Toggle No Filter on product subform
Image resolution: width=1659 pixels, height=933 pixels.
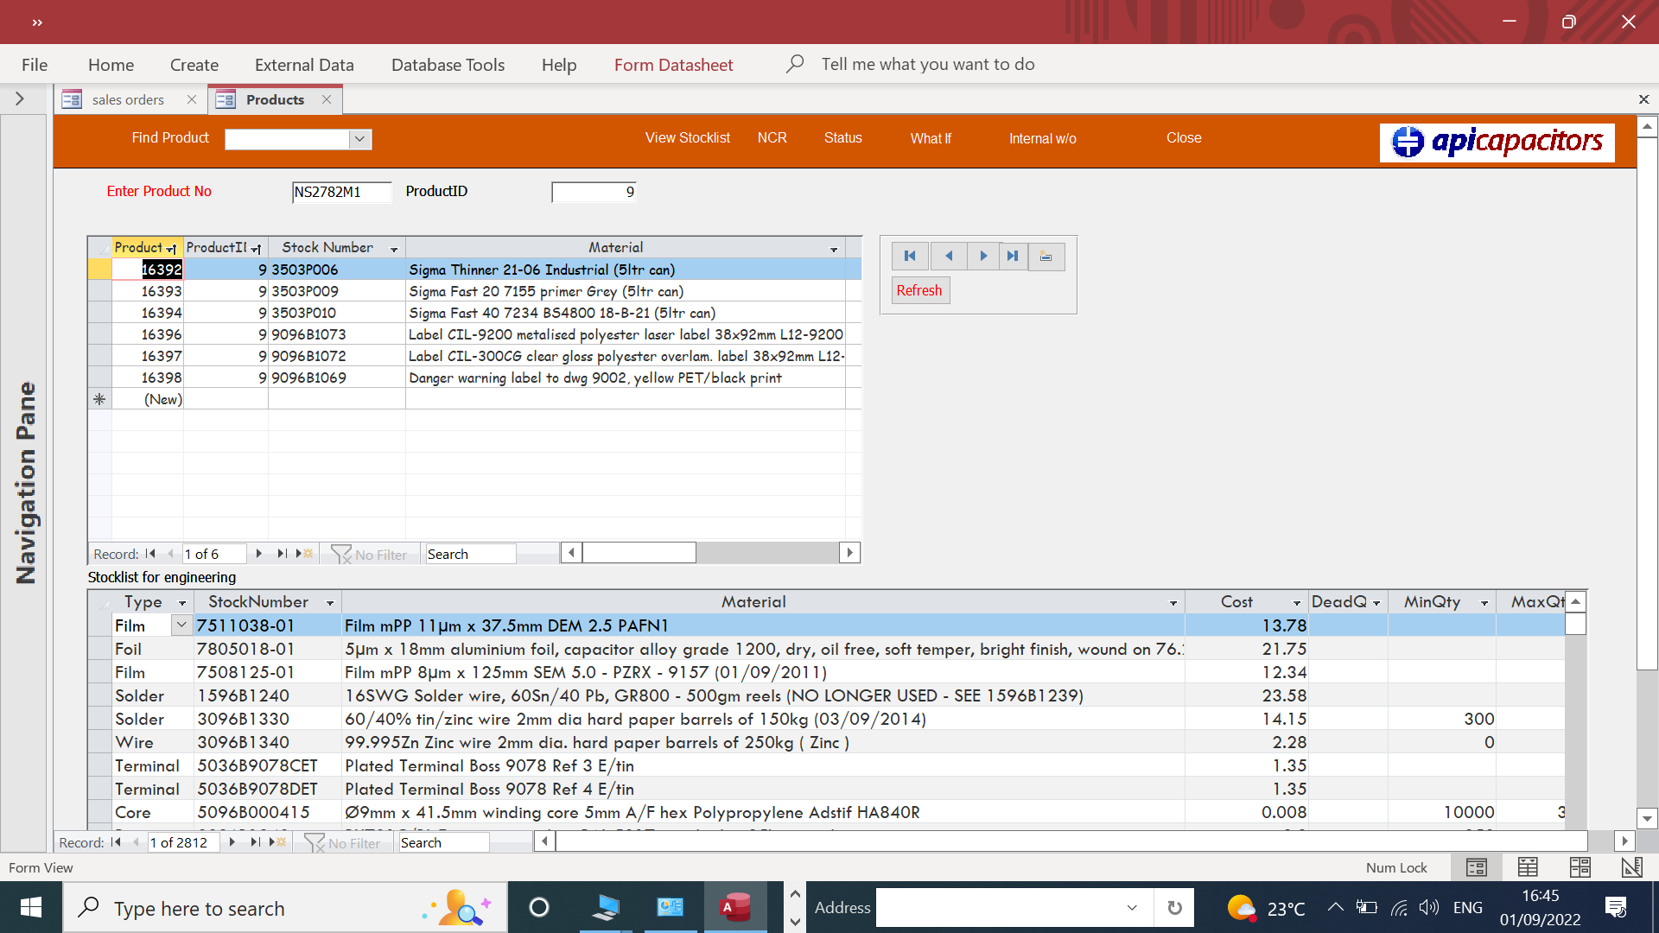tap(369, 555)
